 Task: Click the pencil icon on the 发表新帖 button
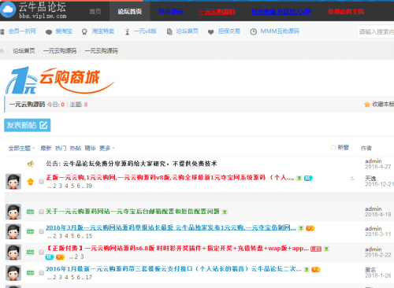[43, 125]
